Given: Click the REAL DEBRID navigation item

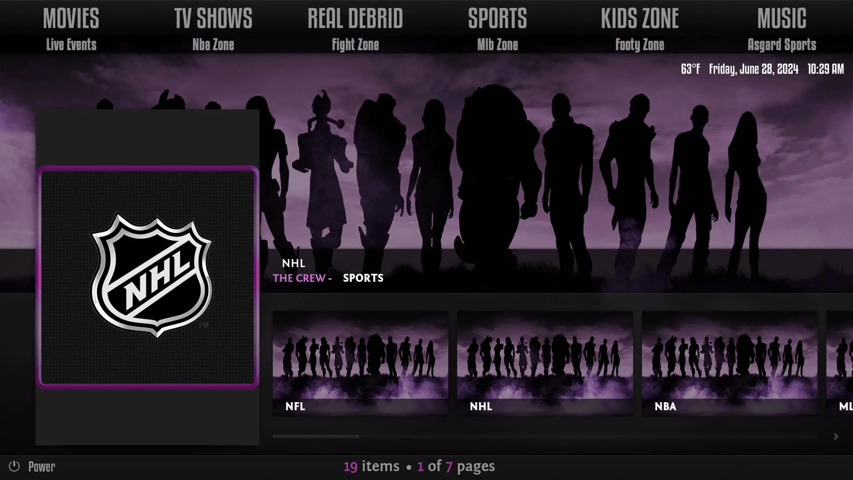Looking at the screenshot, I should (355, 18).
